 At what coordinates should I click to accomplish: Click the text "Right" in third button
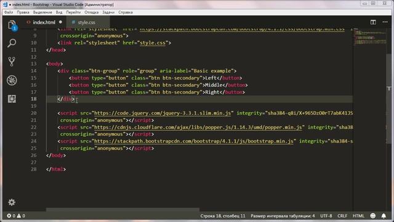(212, 92)
